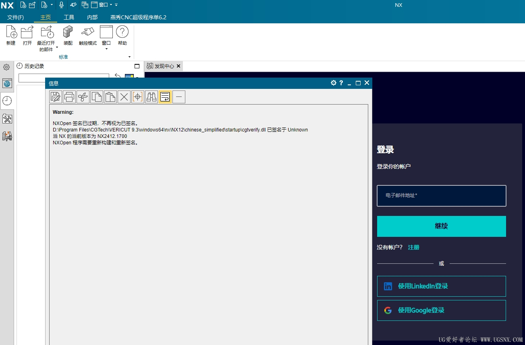The height and width of the screenshot is (345, 525).
Task: Click the bottom resource bar machining icon
Action: coord(7,136)
